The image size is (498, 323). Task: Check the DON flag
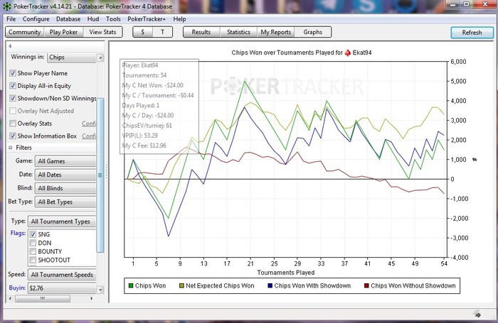pos(33,243)
